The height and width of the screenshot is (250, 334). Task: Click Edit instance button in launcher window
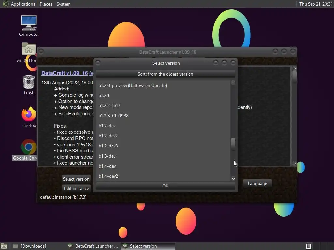click(x=76, y=188)
